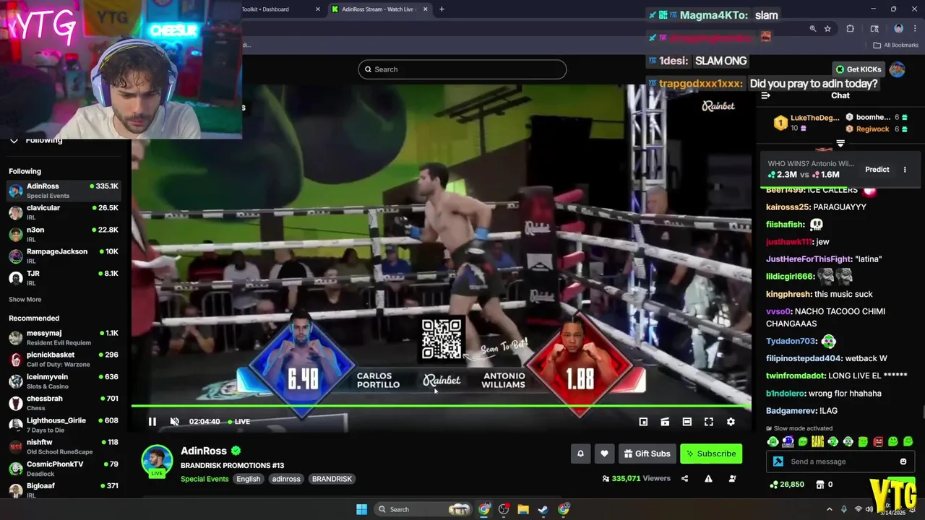
Task: Click the BRANDRISK tag
Action: pos(332,479)
